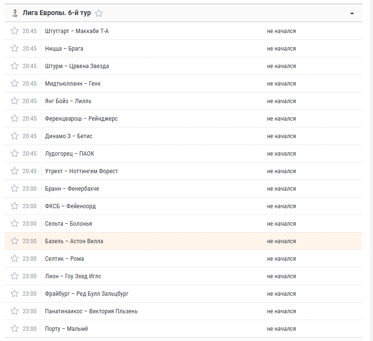Viewport: 373px width, 341px height.
Task: Open the Ницца – Брага match
Action: pyautogui.click(x=64, y=49)
